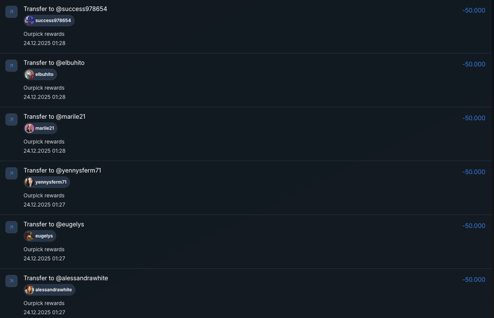
Task: Open the marile21 user chip
Action: tap(41, 128)
